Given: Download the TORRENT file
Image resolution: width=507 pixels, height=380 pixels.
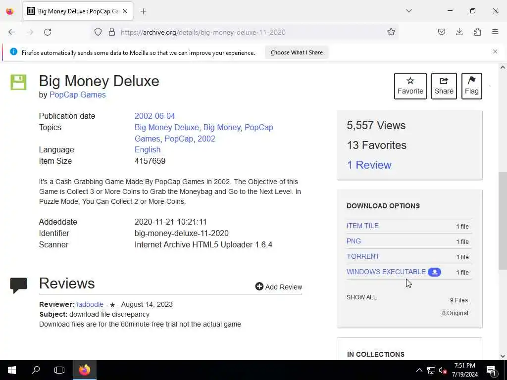Looking at the screenshot, I should [363, 256].
